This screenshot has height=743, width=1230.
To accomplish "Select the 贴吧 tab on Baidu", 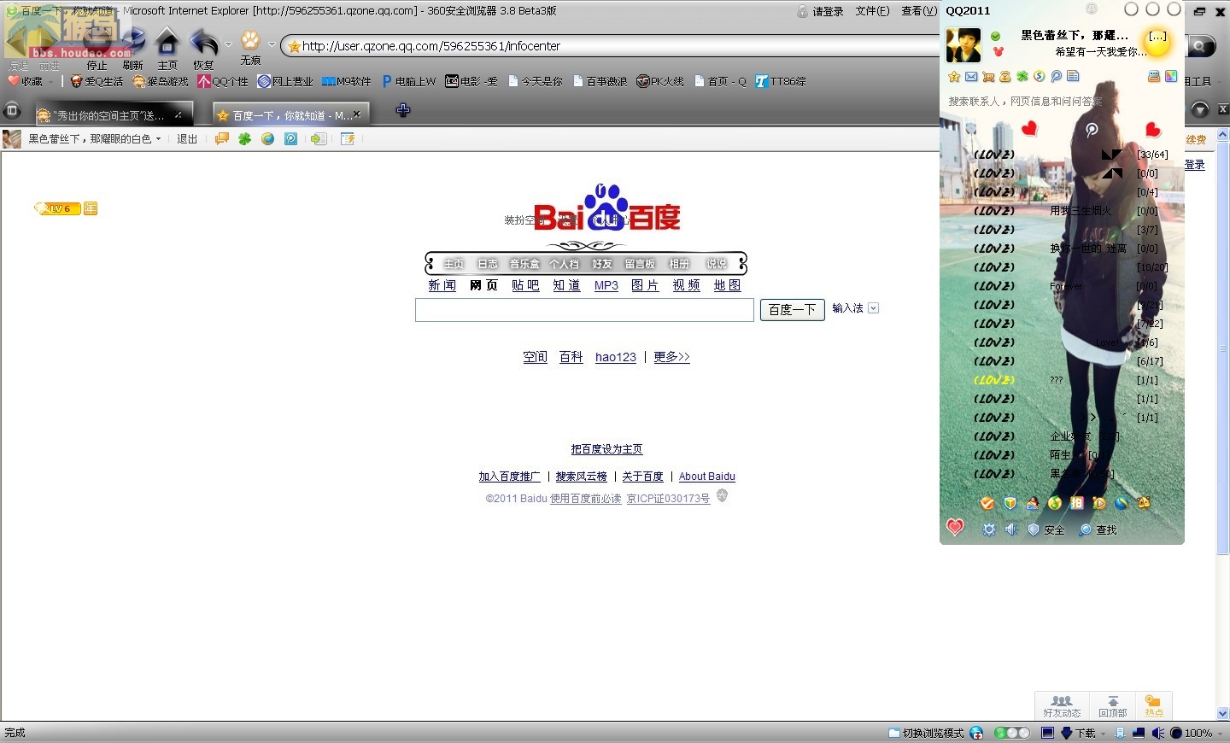I will point(525,285).
